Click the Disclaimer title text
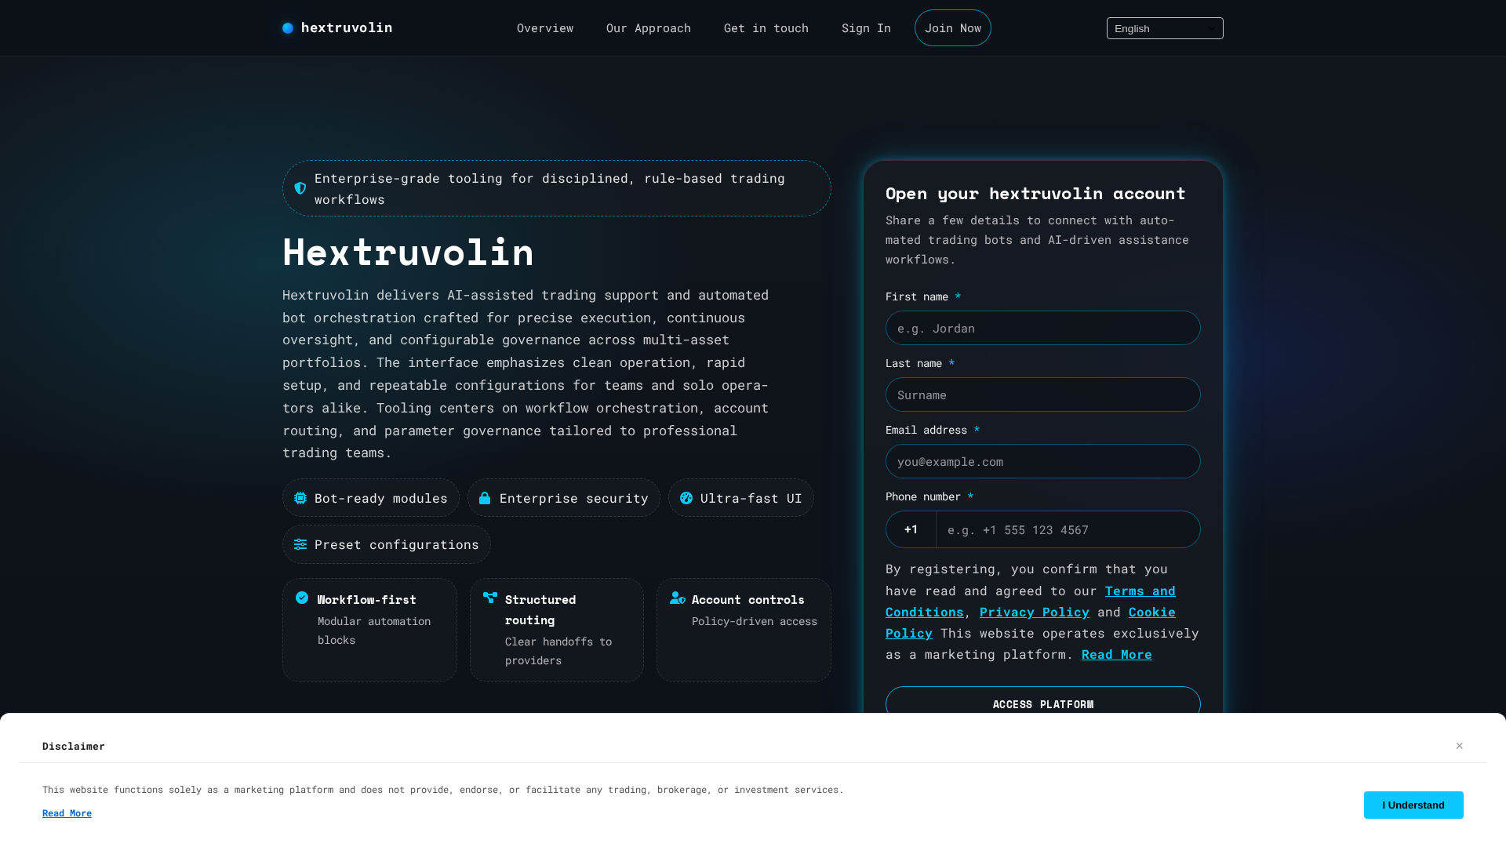The height and width of the screenshot is (847, 1506). click(x=74, y=746)
